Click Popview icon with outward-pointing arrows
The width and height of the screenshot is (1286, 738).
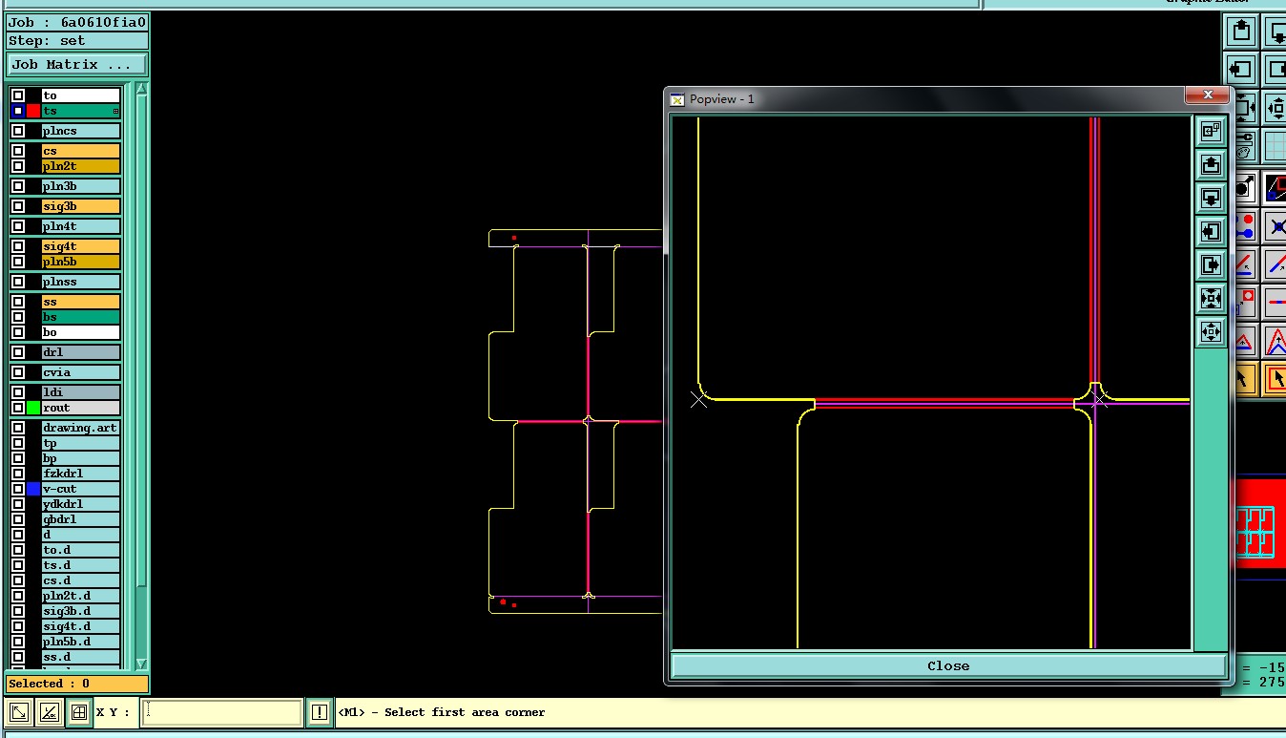click(1211, 332)
